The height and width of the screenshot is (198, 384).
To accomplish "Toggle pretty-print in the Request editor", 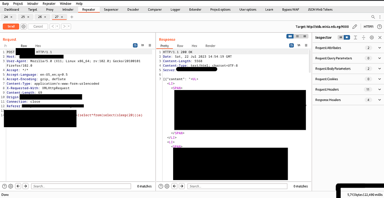I will (135, 45).
